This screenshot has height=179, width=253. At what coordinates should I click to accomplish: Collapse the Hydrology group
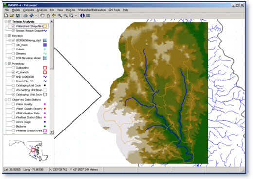(6, 64)
